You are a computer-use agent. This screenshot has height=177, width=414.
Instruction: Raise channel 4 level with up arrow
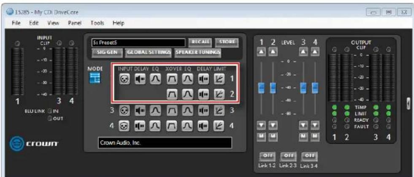[314, 52]
